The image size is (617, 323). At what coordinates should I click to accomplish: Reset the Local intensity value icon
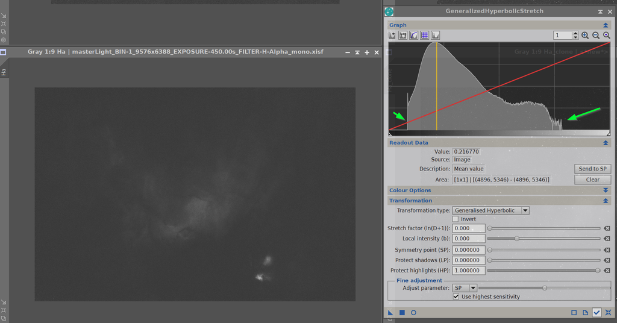(607, 239)
